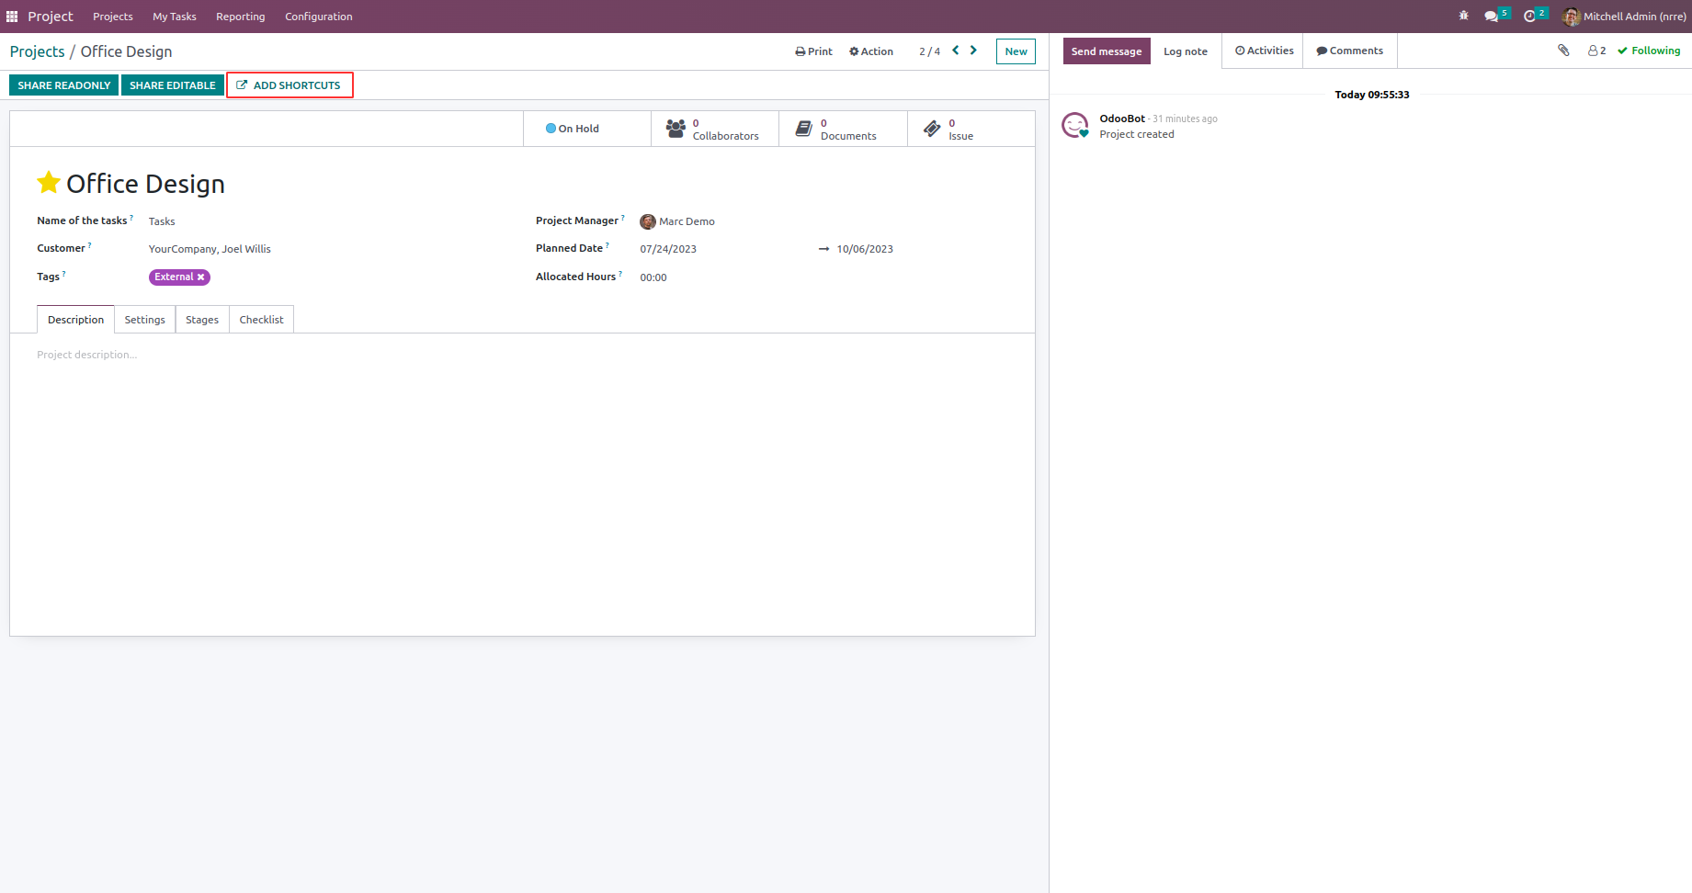Click the Add Shortcuts button
The height and width of the screenshot is (893, 1692).
point(290,85)
